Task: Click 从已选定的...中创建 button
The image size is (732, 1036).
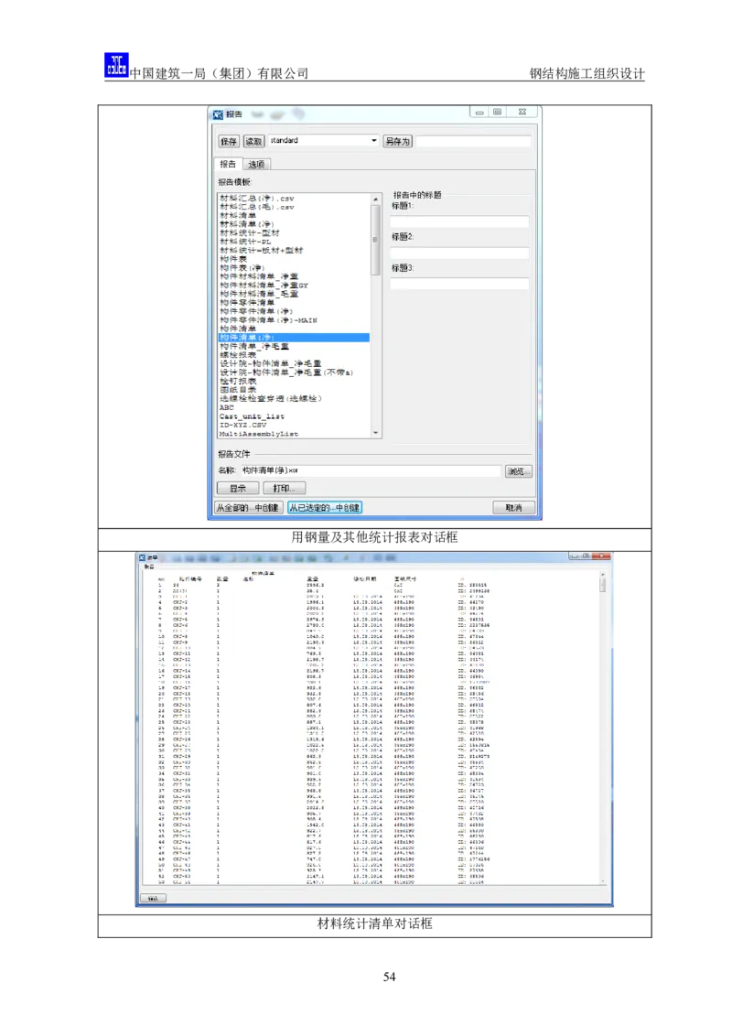Action: coord(325,507)
